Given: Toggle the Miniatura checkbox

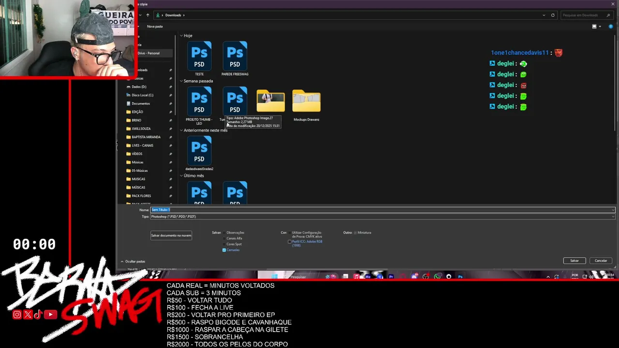Looking at the screenshot, I should tap(355, 233).
